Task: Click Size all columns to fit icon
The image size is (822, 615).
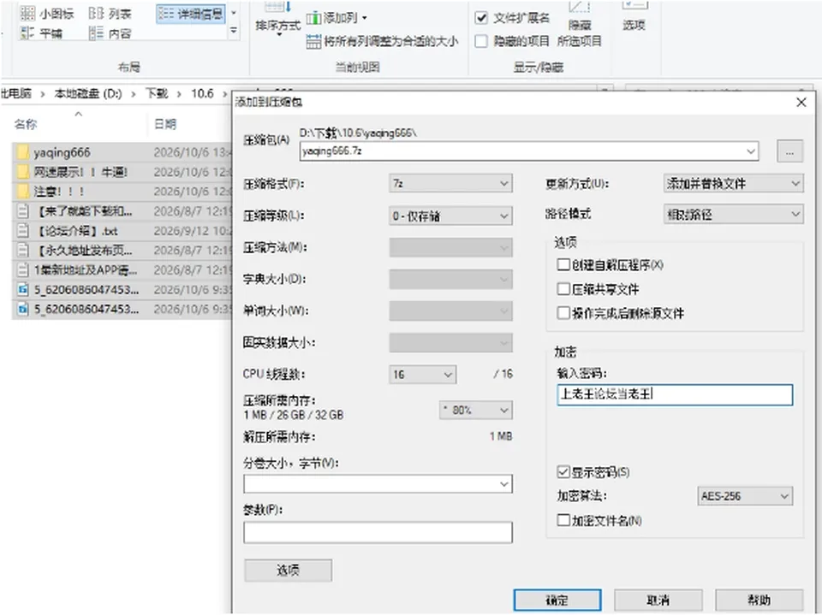Action: click(x=313, y=41)
